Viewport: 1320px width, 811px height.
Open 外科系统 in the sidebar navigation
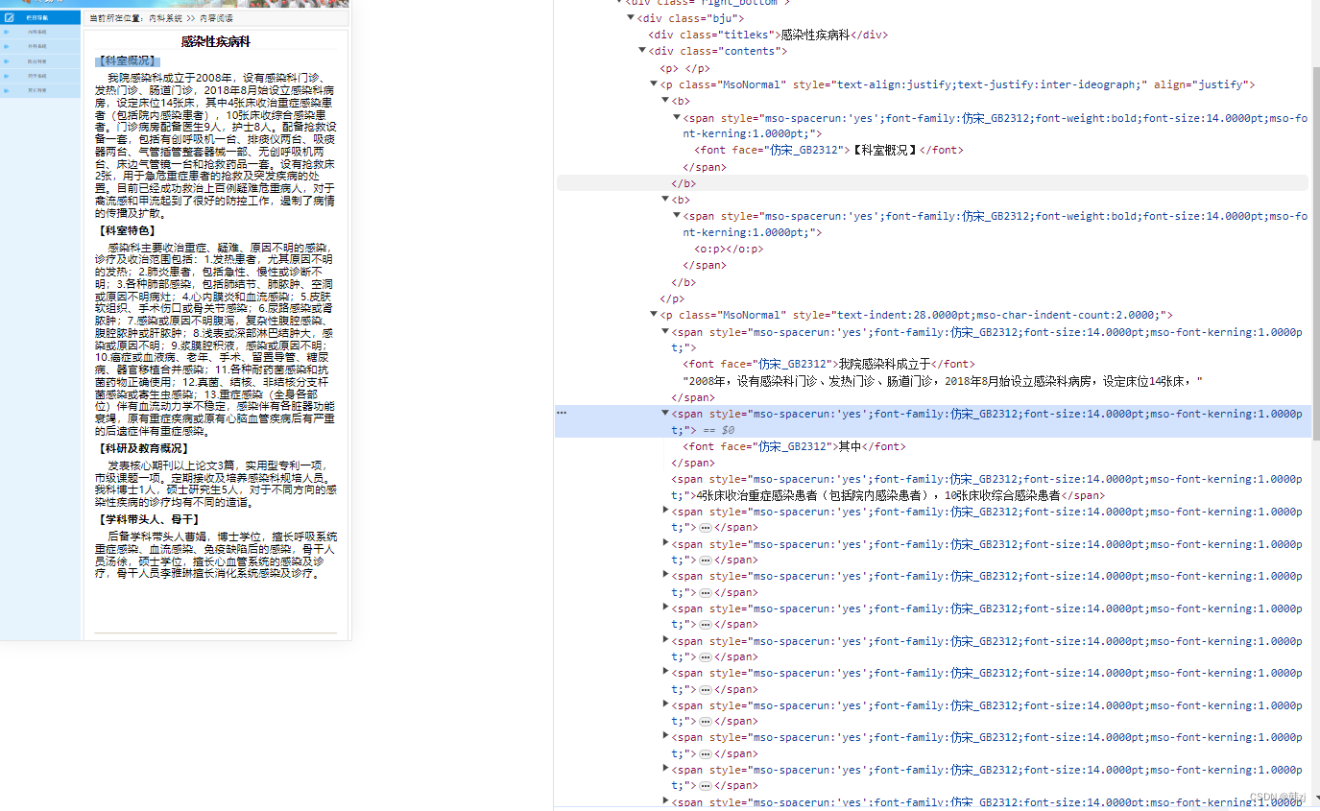click(x=36, y=46)
